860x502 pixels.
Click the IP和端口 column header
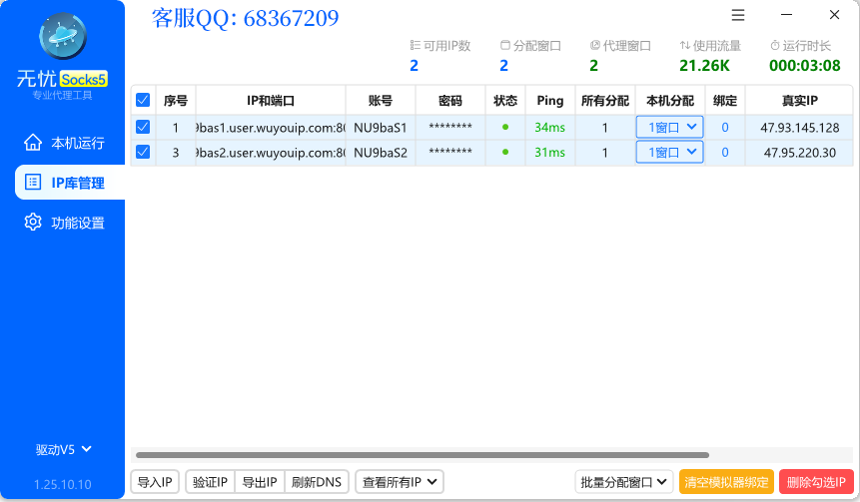[271, 100]
